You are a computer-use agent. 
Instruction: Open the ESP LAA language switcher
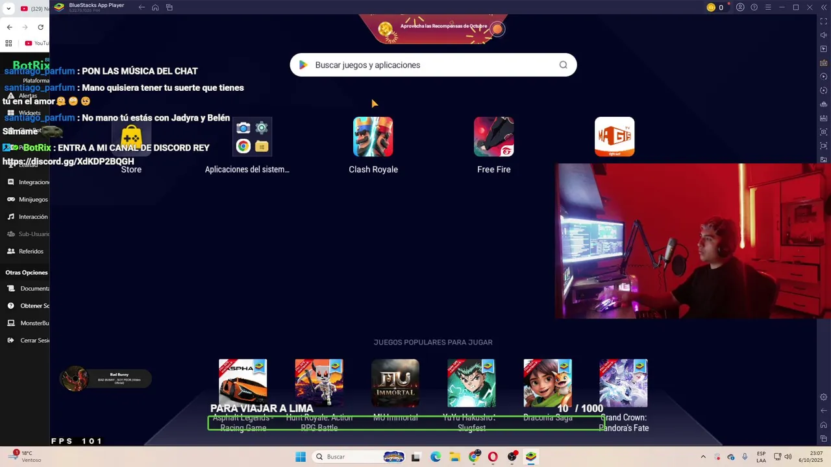[x=761, y=457]
